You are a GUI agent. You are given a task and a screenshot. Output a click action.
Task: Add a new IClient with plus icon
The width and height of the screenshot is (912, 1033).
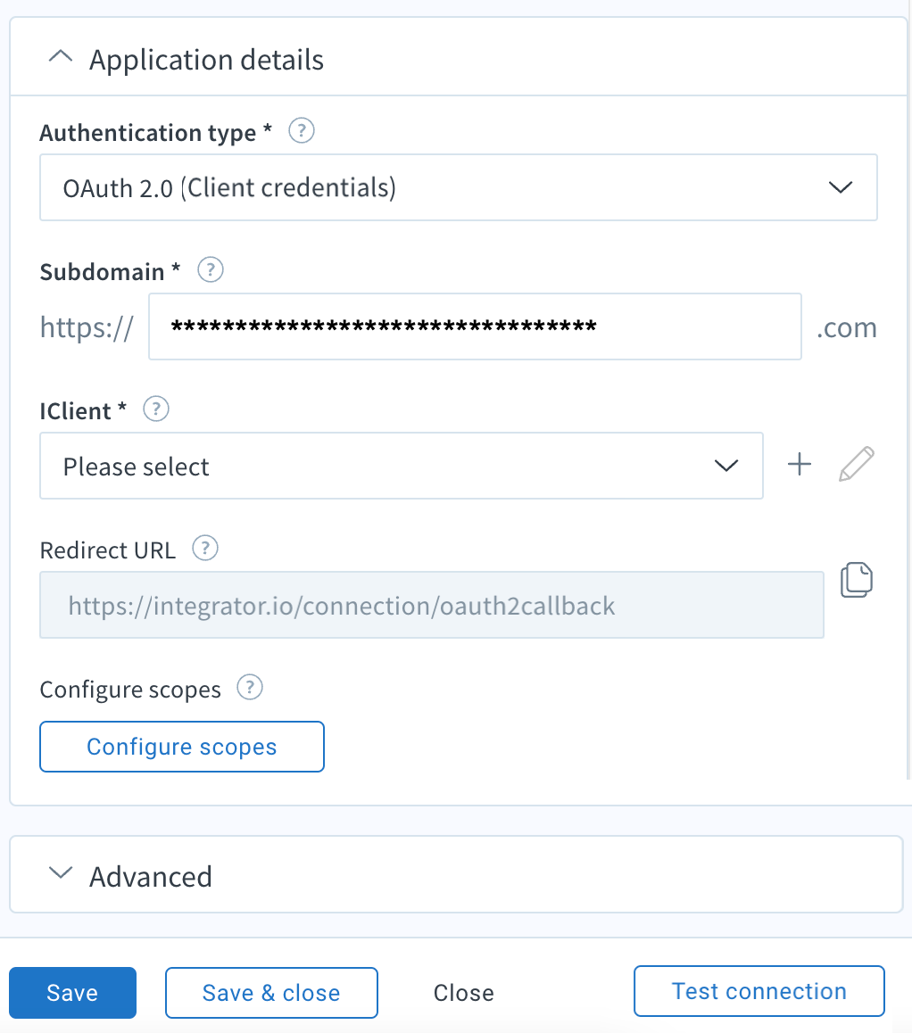pos(800,465)
